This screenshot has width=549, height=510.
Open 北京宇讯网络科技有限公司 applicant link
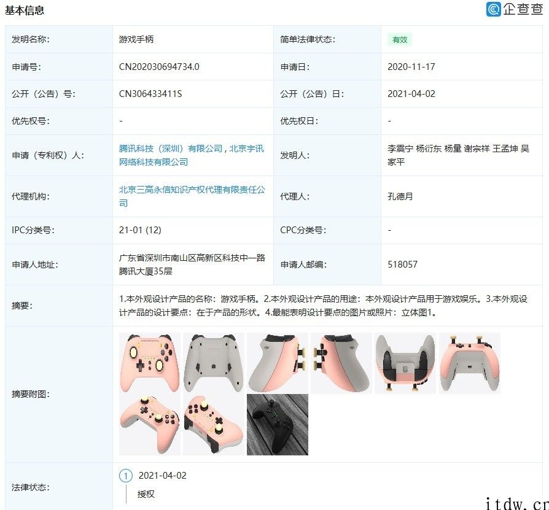coord(192,155)
